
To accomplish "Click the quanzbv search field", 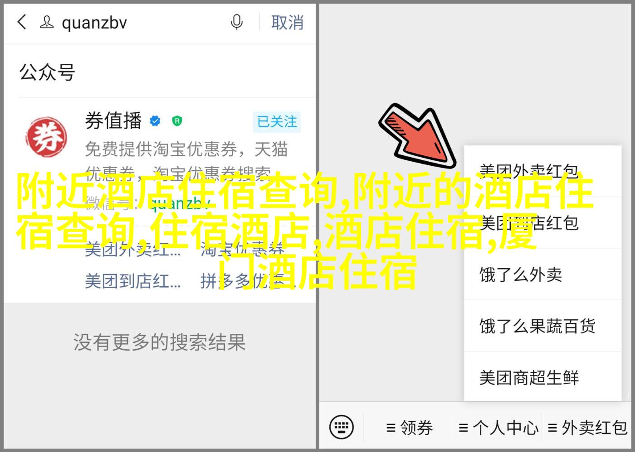I will (136, 22).
